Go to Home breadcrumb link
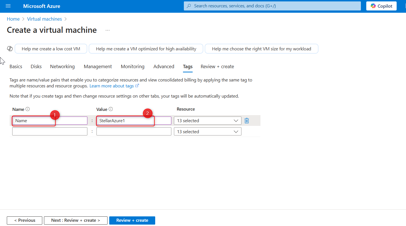 pos(13,19)
